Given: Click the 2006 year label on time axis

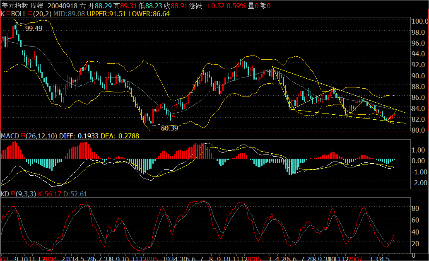Looking at the screenshot, I should point(253,258).
